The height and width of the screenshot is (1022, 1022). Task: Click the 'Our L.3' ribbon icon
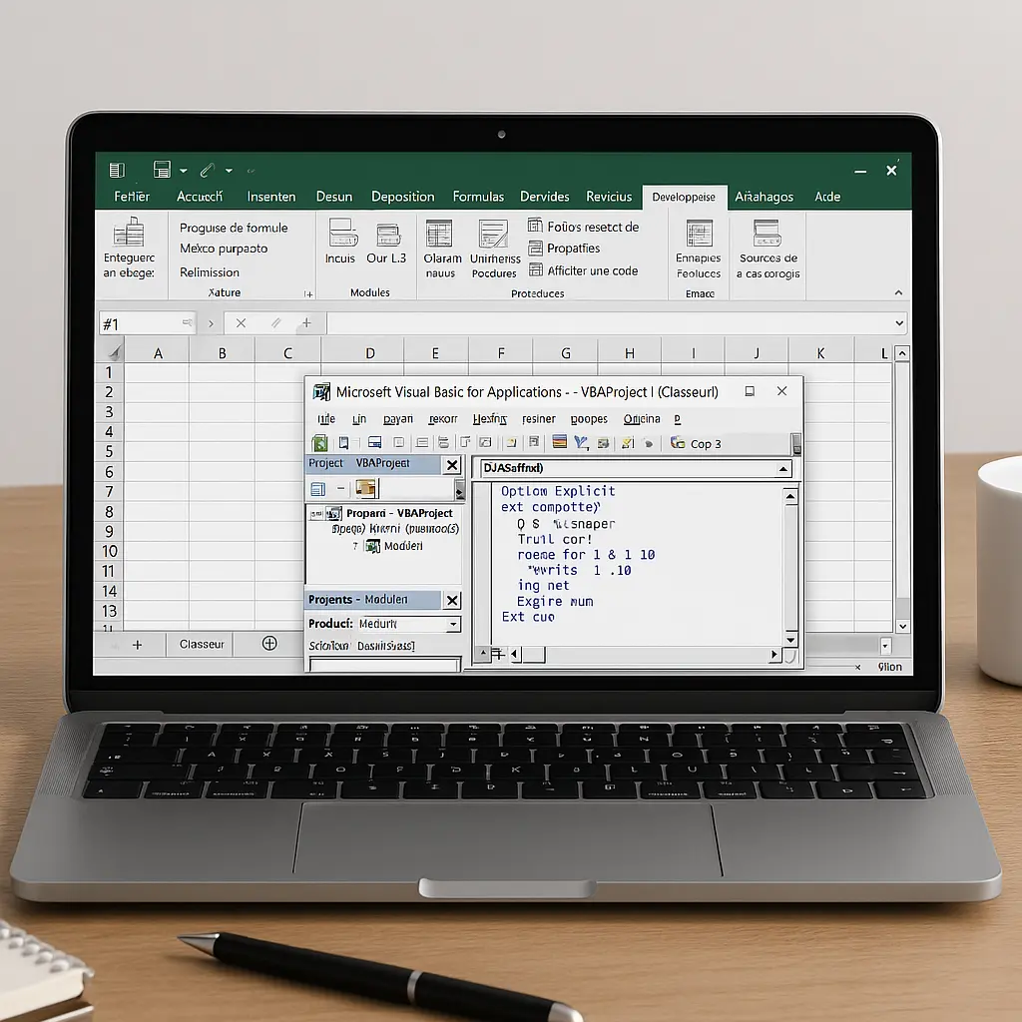coord(388,235)
